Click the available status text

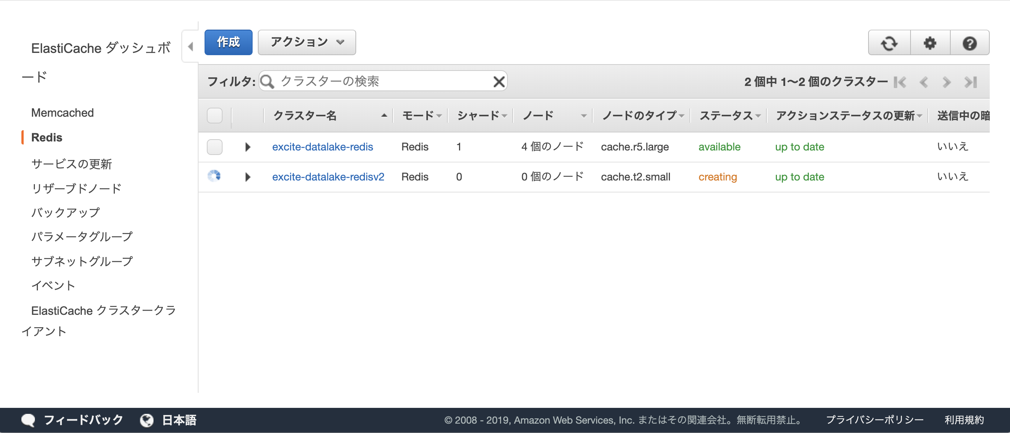pyautogui.click(x=719, y=147)
